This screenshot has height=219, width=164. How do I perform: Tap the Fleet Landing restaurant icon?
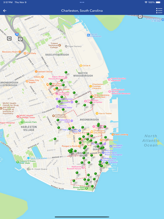[113, 135]
